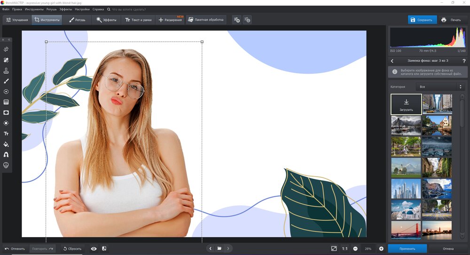Click the top-left selection handle

coord(46,42)
